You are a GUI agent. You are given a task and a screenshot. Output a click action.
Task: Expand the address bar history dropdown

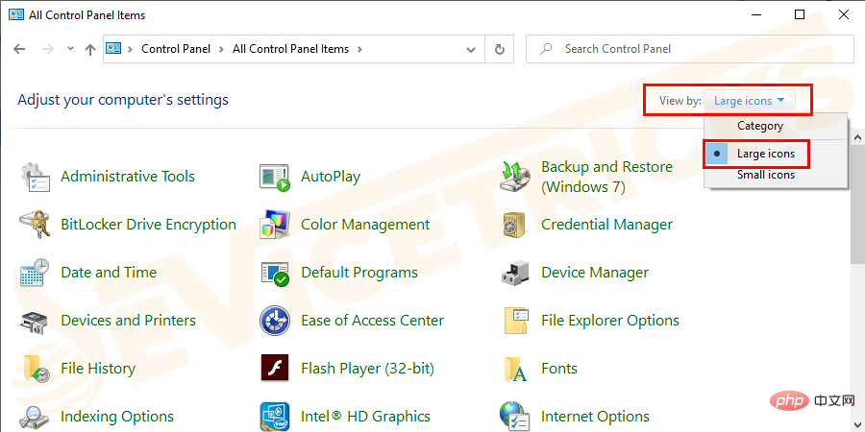(x=471, y=50)
